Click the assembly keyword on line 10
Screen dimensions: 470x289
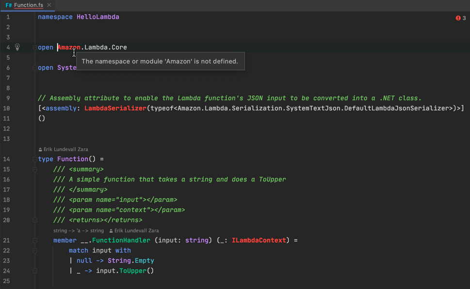[61, 108]
